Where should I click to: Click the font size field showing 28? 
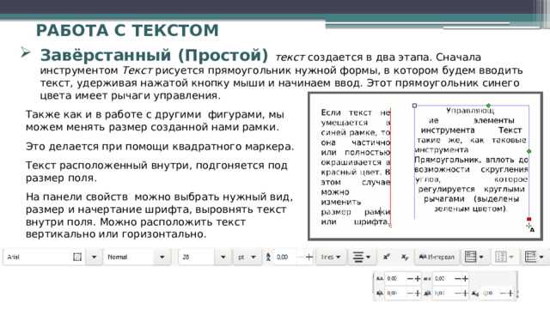197,257
